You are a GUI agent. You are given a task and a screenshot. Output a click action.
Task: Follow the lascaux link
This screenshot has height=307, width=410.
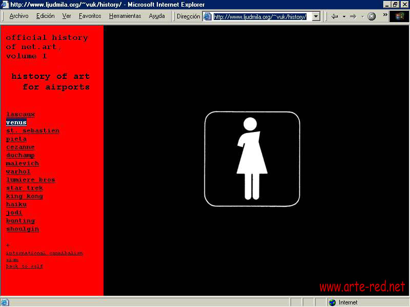[20, 114]
